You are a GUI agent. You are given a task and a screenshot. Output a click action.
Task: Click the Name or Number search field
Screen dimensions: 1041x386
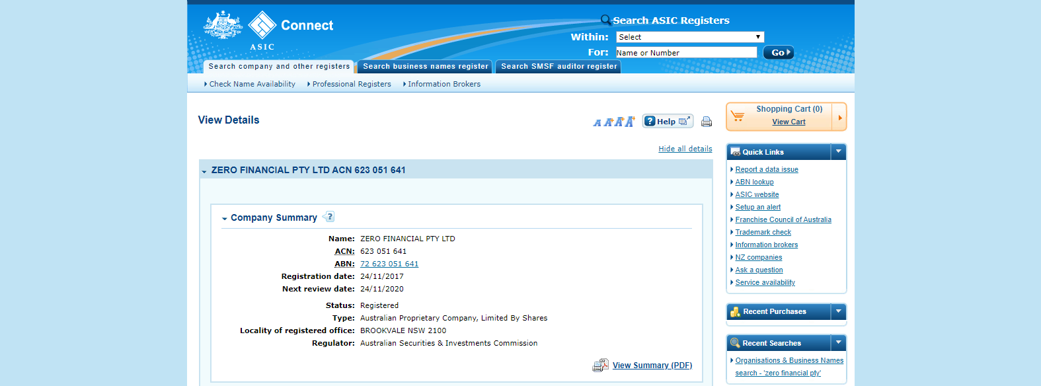(x=687, y=52)
